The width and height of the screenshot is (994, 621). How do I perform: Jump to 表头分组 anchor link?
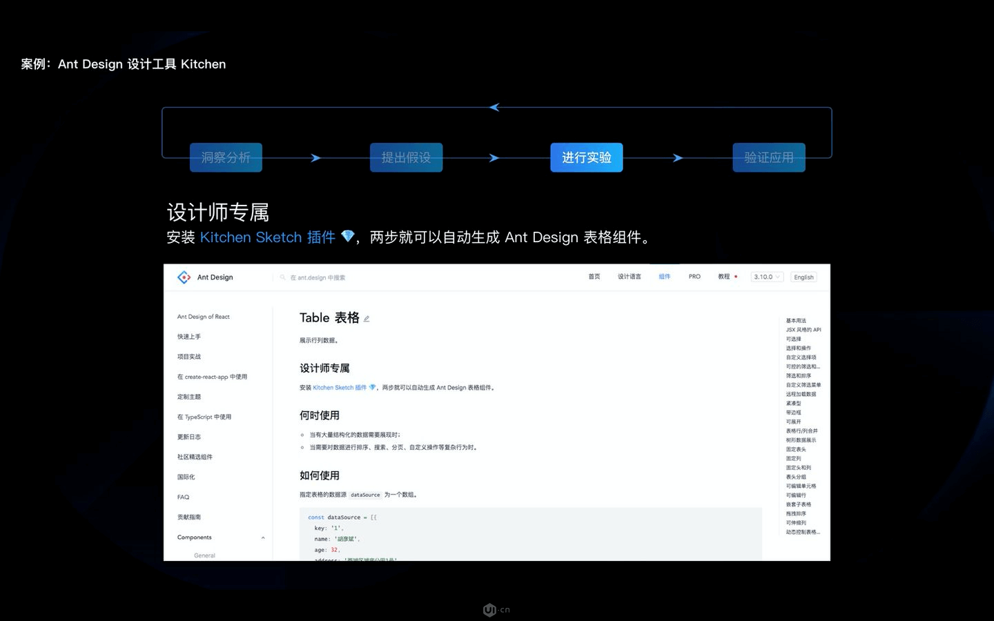click(x=796, y=477)
